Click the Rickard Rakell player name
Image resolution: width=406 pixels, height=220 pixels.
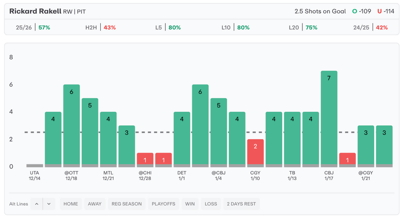(x=35, y=11)
